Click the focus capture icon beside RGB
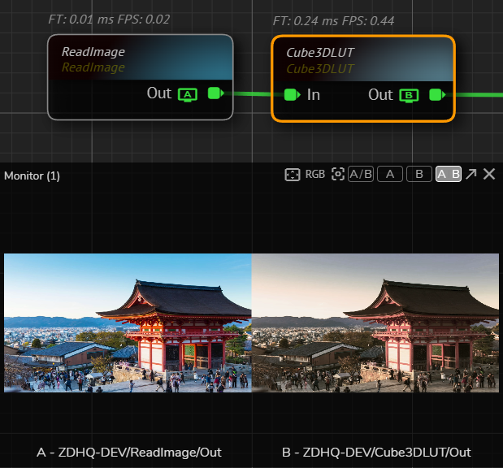The height and width of the screenshot is (468, 503). 338,174
